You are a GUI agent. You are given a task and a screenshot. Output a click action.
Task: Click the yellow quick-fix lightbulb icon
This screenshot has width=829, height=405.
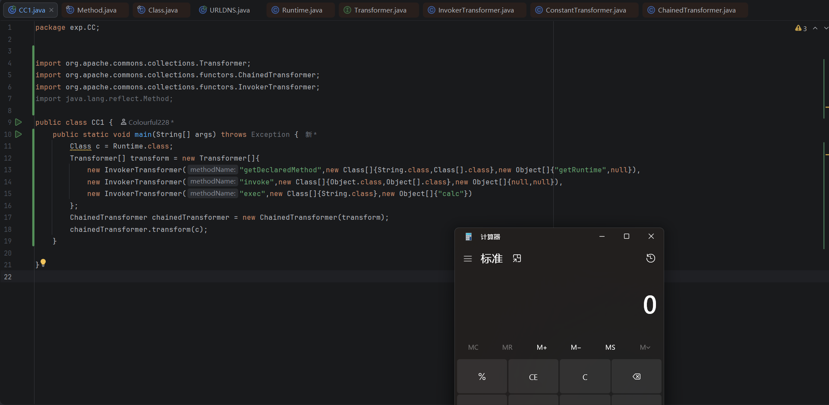[43, 263]
